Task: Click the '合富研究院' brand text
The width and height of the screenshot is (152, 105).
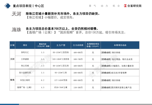Action: [x=135, y=6]
